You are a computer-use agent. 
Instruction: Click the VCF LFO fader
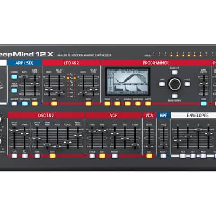coord(125,139)
